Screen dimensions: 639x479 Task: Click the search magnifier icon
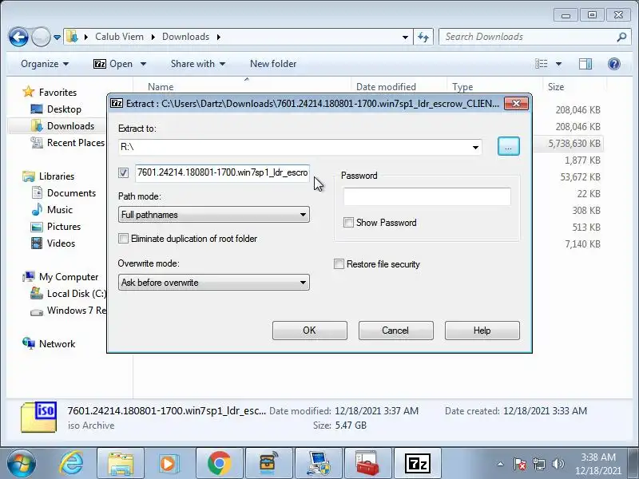tap(621, 37)
